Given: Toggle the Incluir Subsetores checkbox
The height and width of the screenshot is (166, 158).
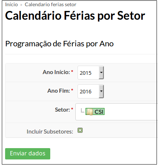Looking at the screenshot, I should pos(80,130).
